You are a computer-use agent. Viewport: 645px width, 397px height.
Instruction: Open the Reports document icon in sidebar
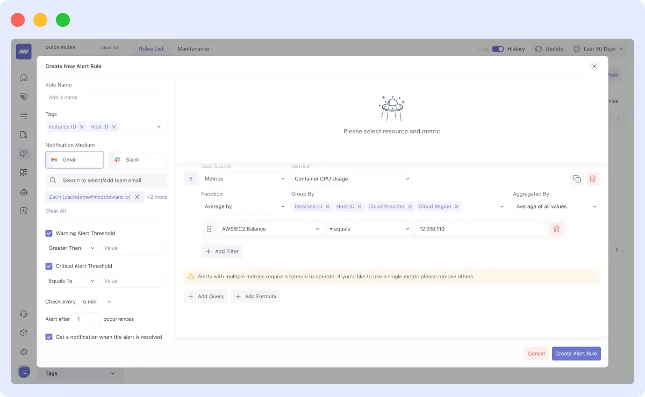click(23, 134)
